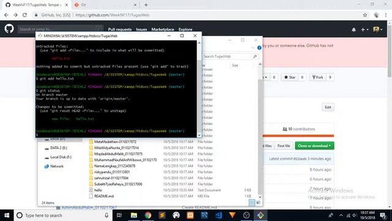Click the browser Forward arrow
Image resolution: width=392 pixels, height=221 pixels.
pos(15,15)
